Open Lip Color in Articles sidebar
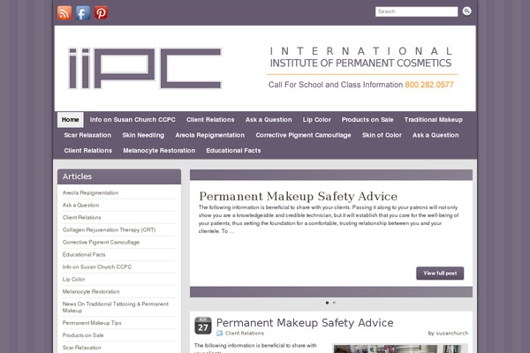 [x=73, y=279]
